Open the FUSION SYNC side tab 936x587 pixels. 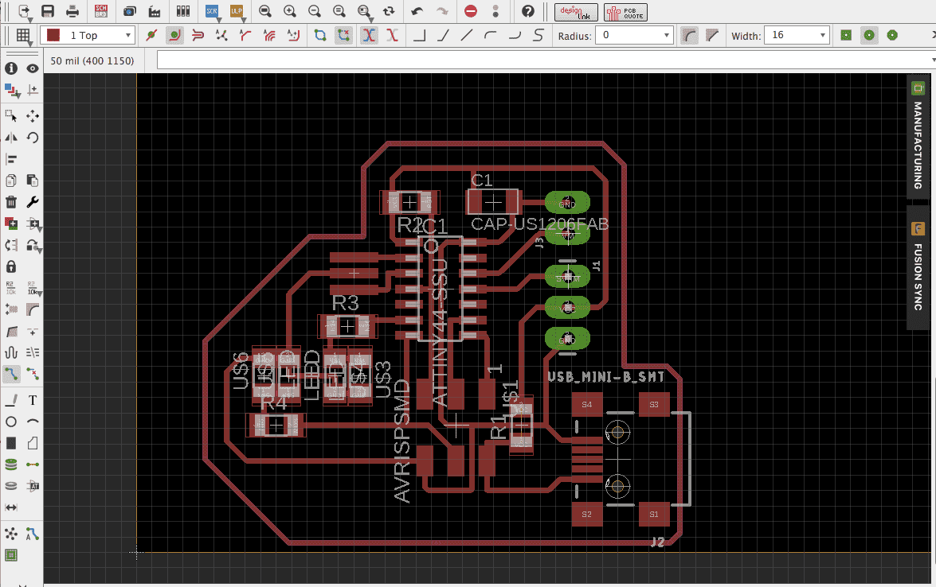coord(917,266)
